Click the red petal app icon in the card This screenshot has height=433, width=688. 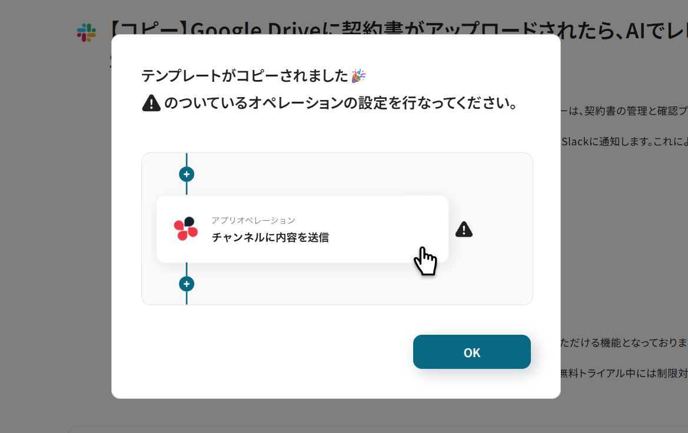[186, 229]
